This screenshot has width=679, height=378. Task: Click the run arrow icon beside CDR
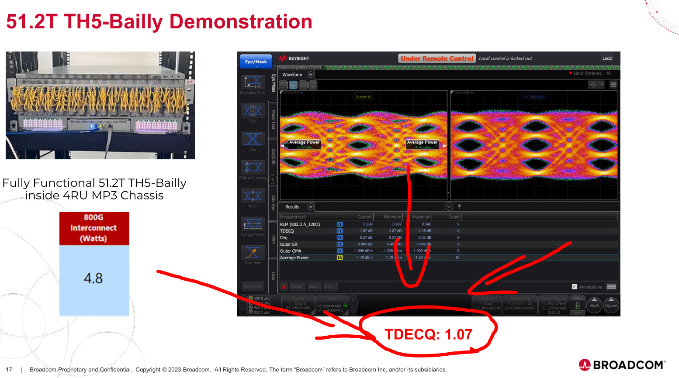point(353,300)
